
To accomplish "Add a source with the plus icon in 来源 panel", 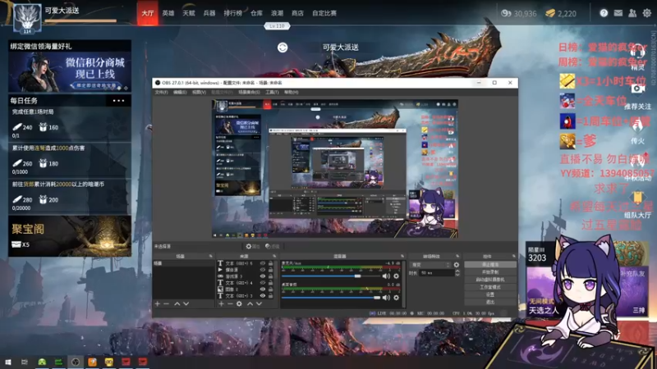I will pyautogui.click(x=221, y=303).
